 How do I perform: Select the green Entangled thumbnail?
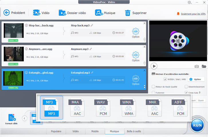tap(13, 78)
